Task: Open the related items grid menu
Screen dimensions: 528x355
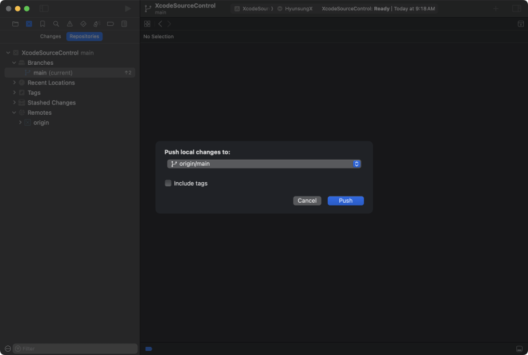Action: [x=147, y=24]
